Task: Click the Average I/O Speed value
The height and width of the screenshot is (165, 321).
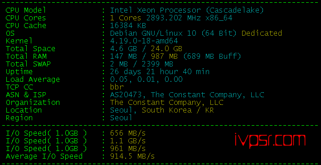Action: (132, 156)
